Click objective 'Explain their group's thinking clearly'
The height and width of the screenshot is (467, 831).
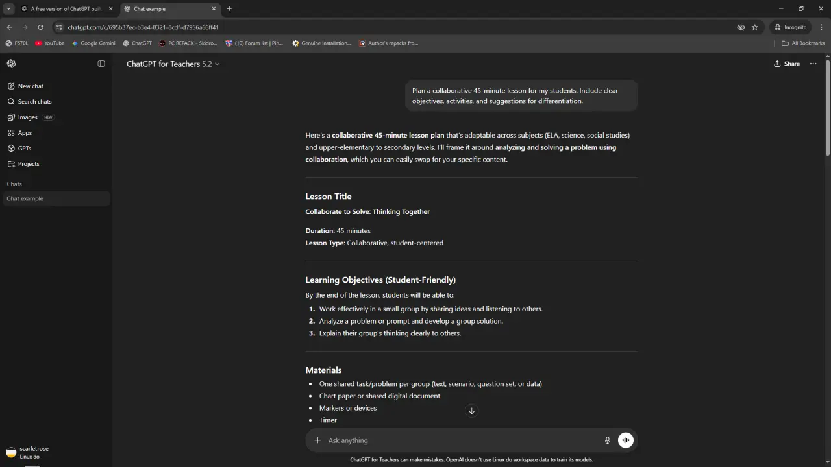coord(390,333)
